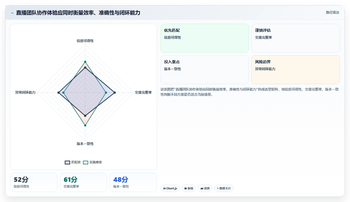The width and height of the screenshot is (350, 202).
Task: Click the radar axis label 交接完整率
Action: click(143, 92)
